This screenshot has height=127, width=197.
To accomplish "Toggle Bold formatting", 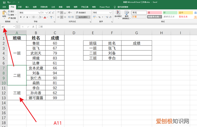I will 21,17.
